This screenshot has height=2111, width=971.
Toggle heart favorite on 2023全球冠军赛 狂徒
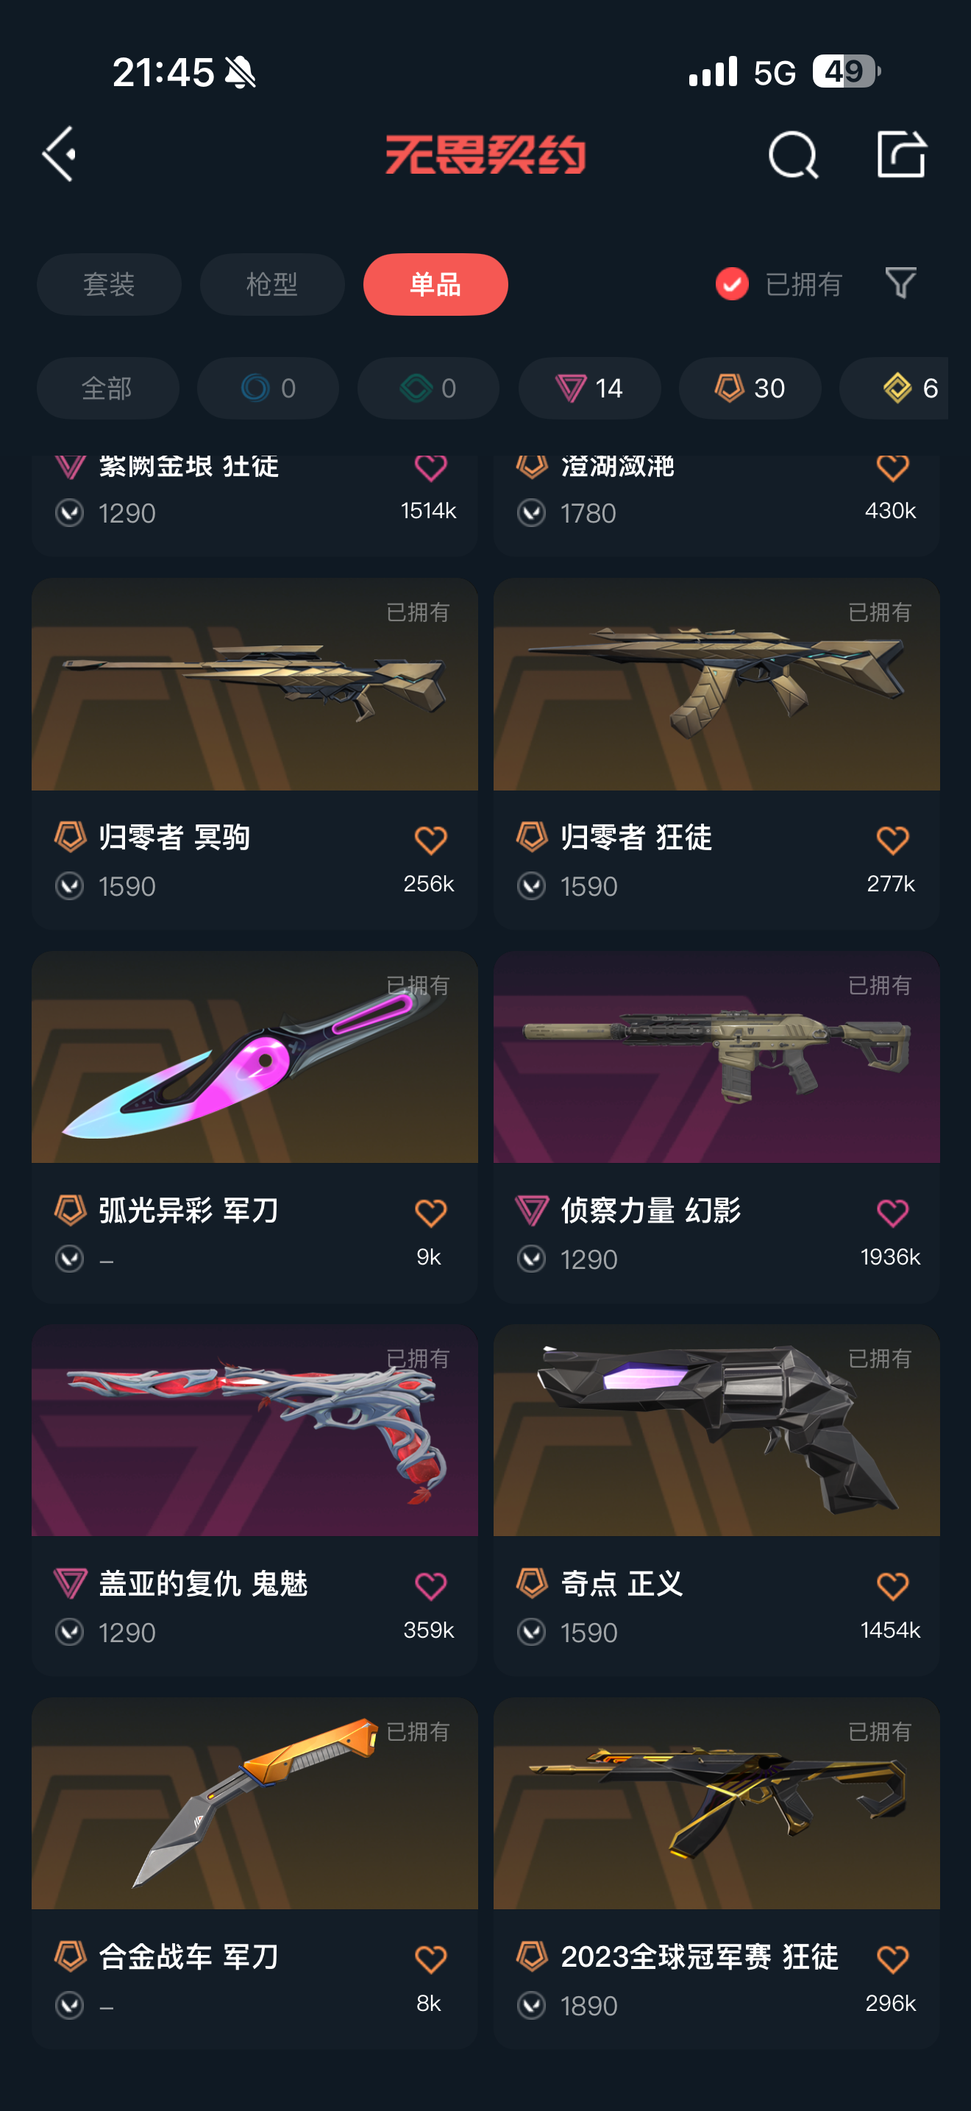click(892, 1959)
